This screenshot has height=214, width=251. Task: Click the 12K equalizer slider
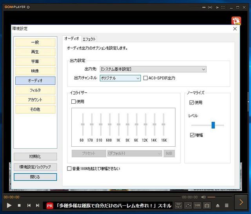coord(146,124)
